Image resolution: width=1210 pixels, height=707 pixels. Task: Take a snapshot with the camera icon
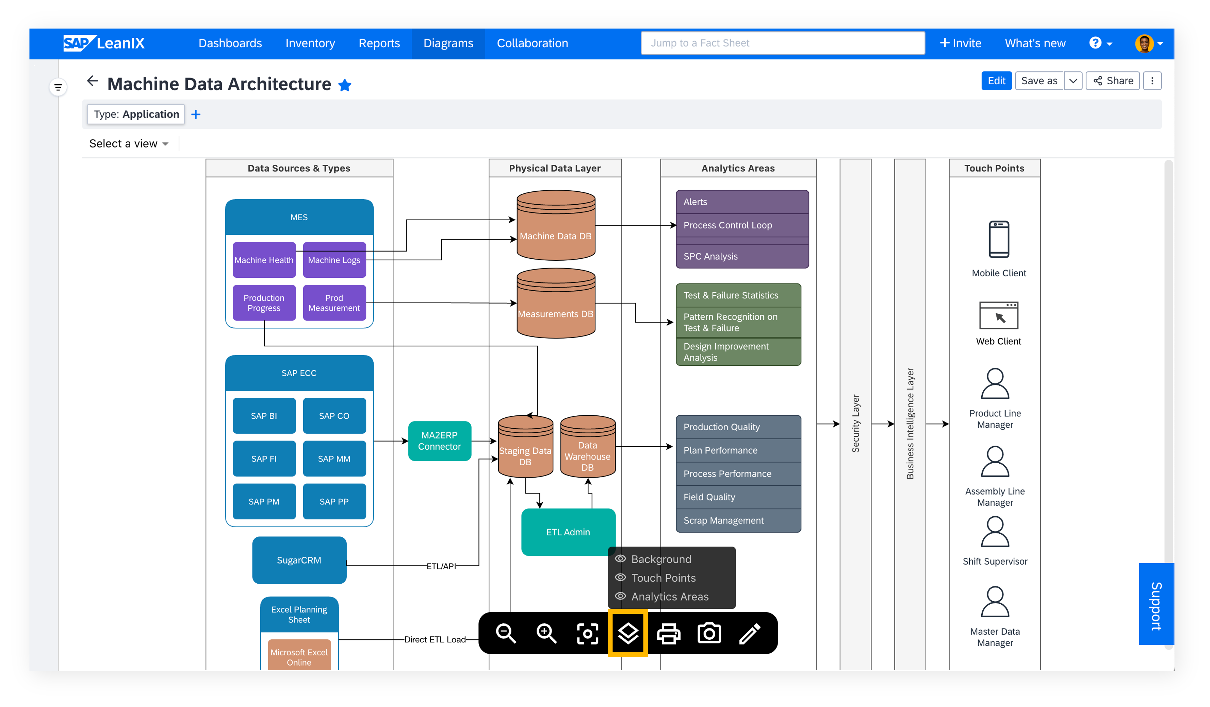pyautogui.click(x=709, y=633)
